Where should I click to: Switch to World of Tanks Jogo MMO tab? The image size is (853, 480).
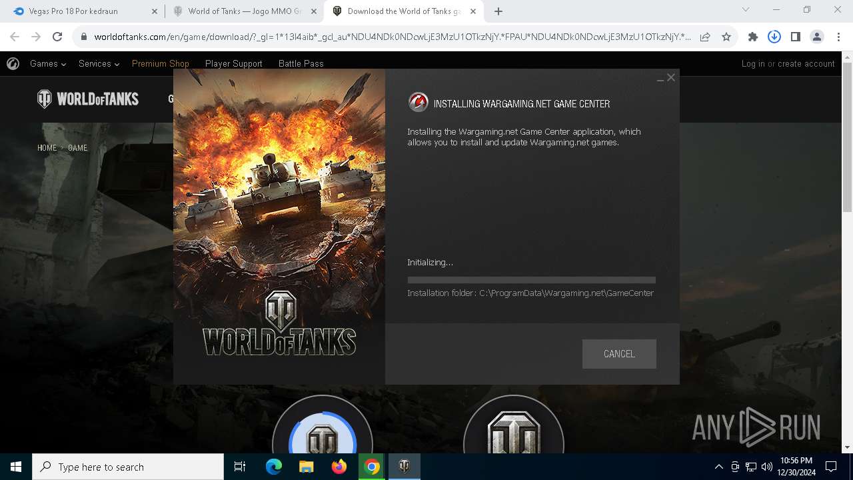click(244, 11)
